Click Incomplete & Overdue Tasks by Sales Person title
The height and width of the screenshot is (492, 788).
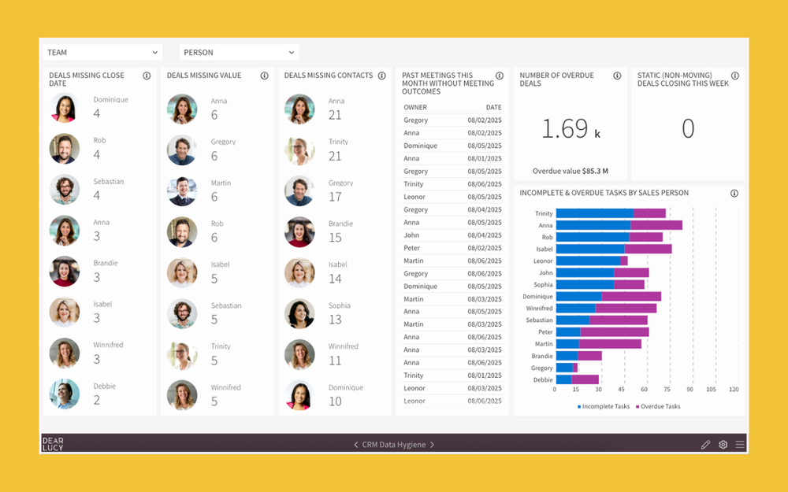click(x=604, y=193)
